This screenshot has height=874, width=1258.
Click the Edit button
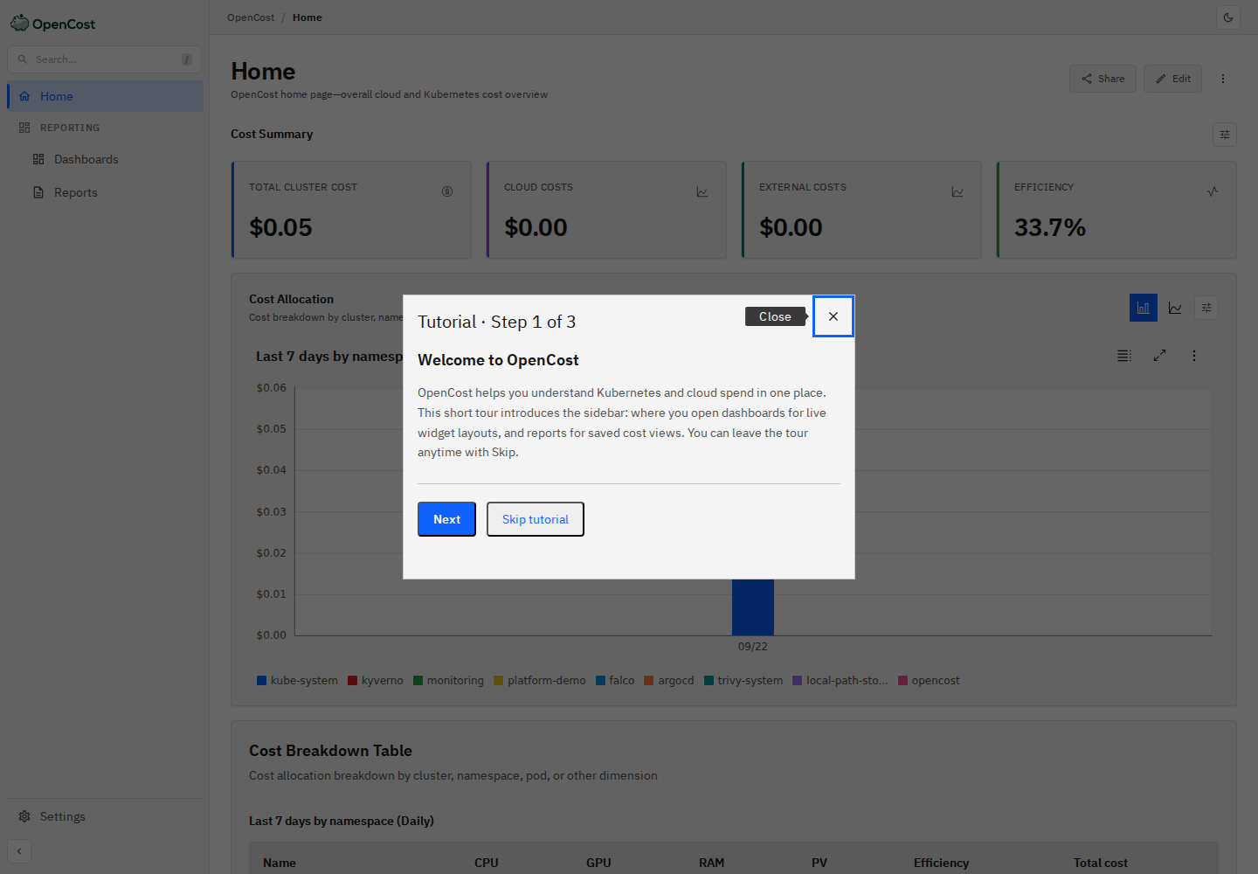[1173, 79]
